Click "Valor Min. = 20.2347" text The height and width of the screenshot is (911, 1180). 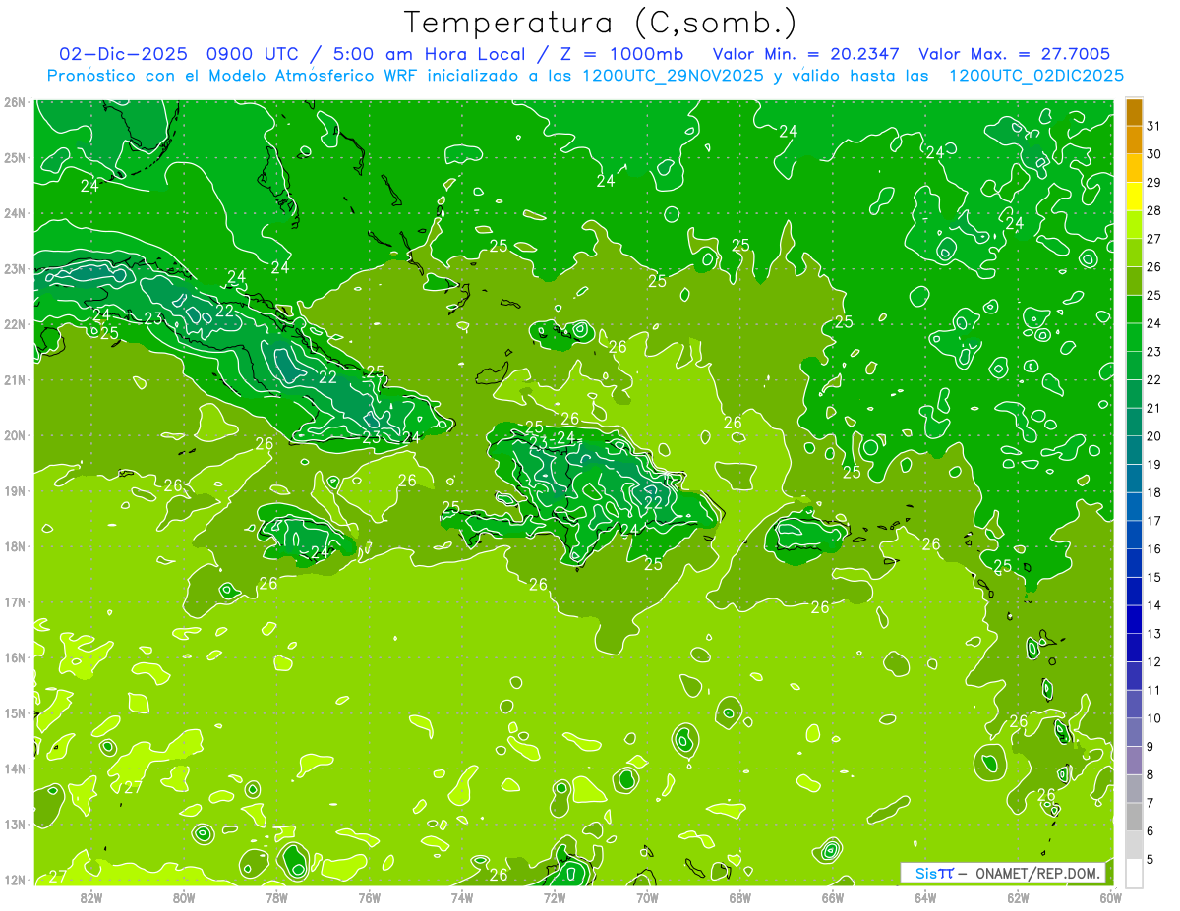tap(806, 54)
